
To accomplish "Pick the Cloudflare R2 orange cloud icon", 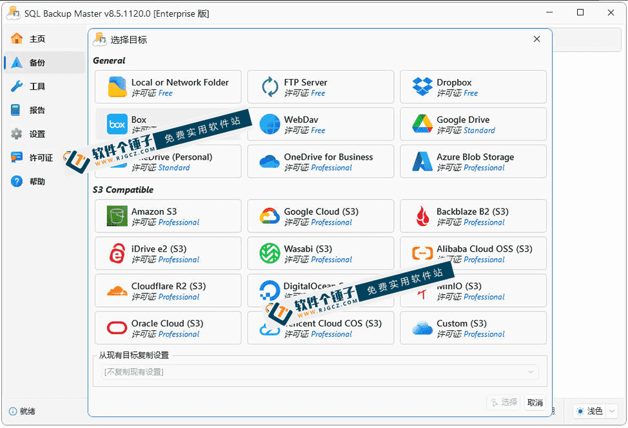I will [x=117, y=291].
